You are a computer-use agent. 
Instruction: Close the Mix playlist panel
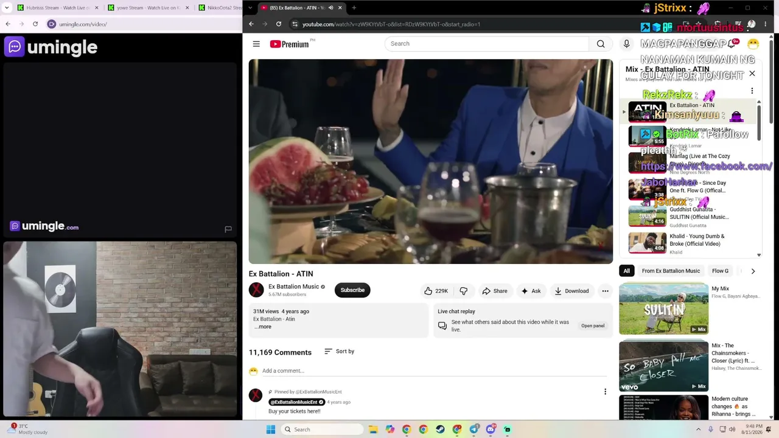[752, 74]
